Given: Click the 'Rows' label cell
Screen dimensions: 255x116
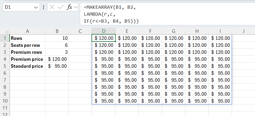Looking at the screenshot, I should pos(27,38).
